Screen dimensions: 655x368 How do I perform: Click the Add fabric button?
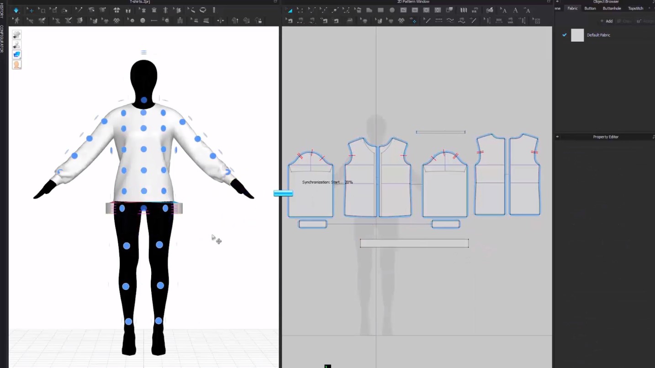[x=607, y=21]
